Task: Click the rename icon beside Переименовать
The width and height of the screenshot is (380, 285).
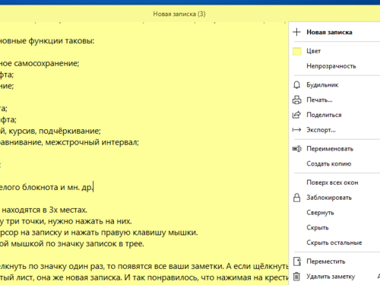Action: tap(296, 149)
